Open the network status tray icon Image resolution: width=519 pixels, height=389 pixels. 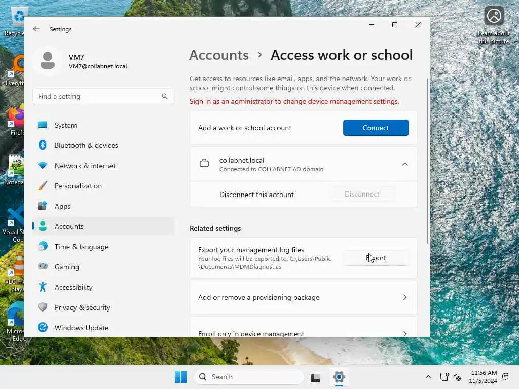point(444,377)
